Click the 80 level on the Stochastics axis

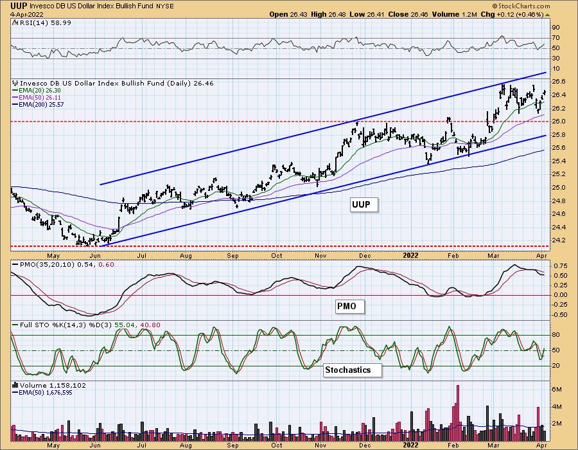[556, 336]
